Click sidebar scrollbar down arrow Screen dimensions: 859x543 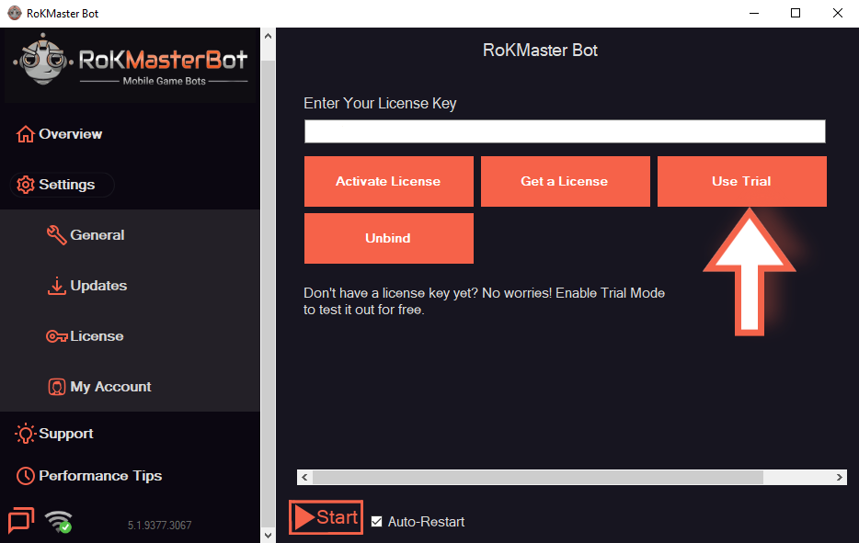point(268,536)
